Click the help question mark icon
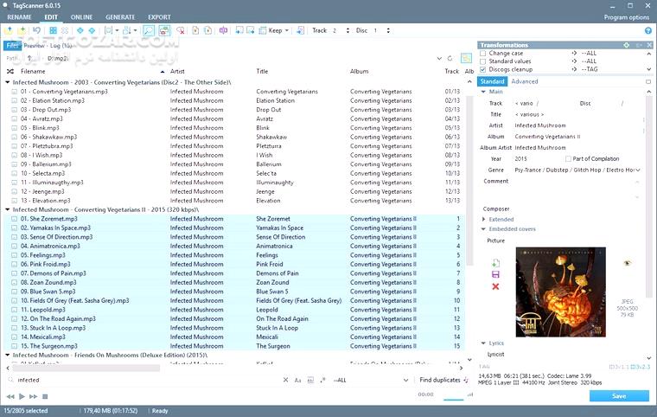This screenshot has width=657, height=417. point(648,30)
